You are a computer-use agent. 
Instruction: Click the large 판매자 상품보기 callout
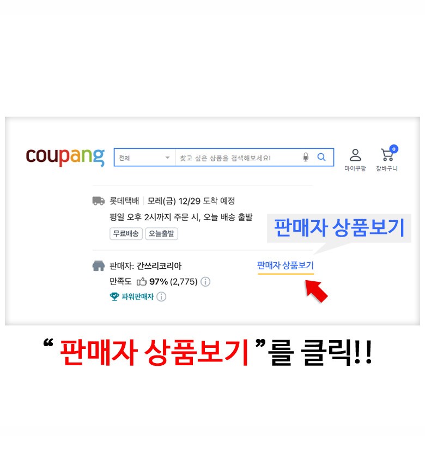339,228
